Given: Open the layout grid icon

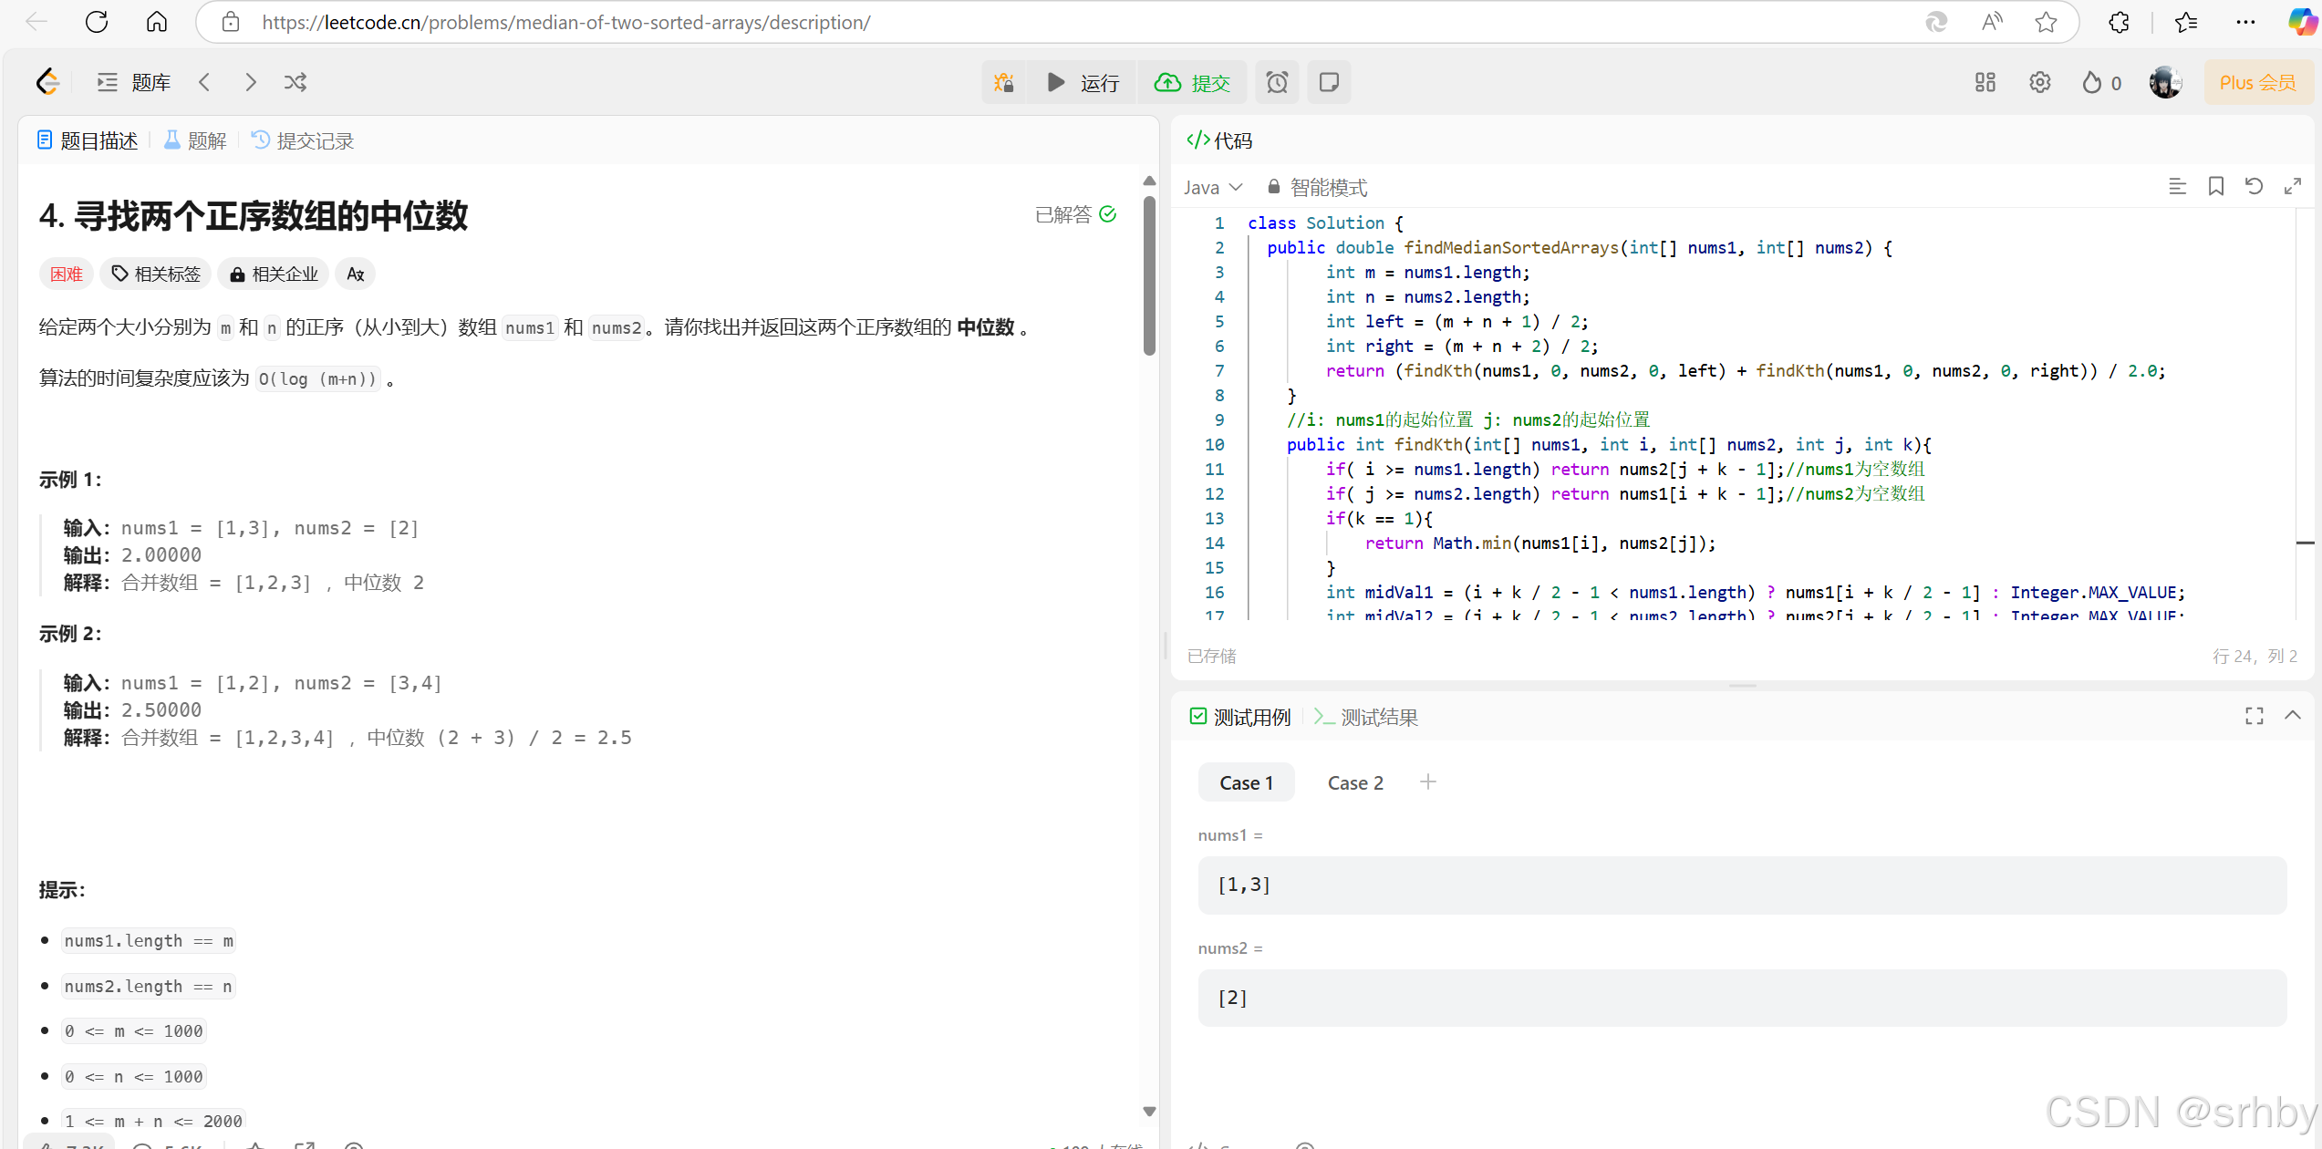Looking at the screenshot, I should pyautogui.click(x=1985, y=83).
